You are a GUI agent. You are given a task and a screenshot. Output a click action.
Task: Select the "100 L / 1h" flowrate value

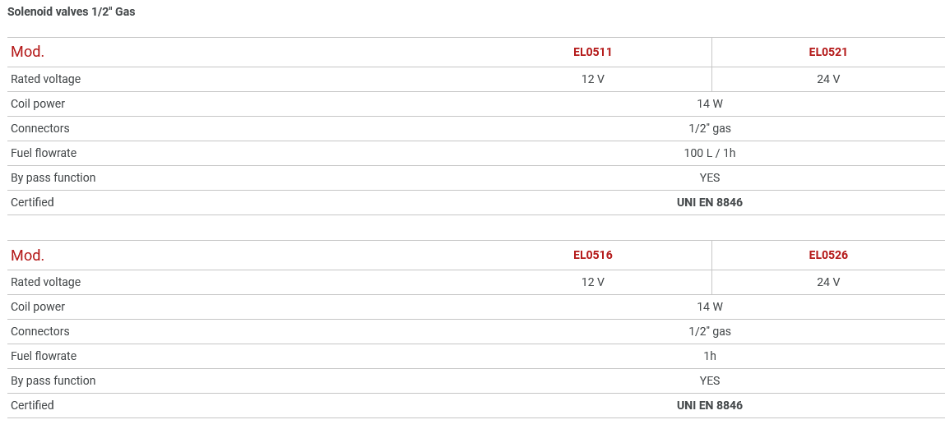pos(709,153)
